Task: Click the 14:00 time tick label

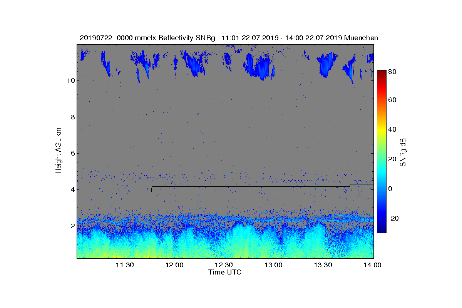Action: 372,265
